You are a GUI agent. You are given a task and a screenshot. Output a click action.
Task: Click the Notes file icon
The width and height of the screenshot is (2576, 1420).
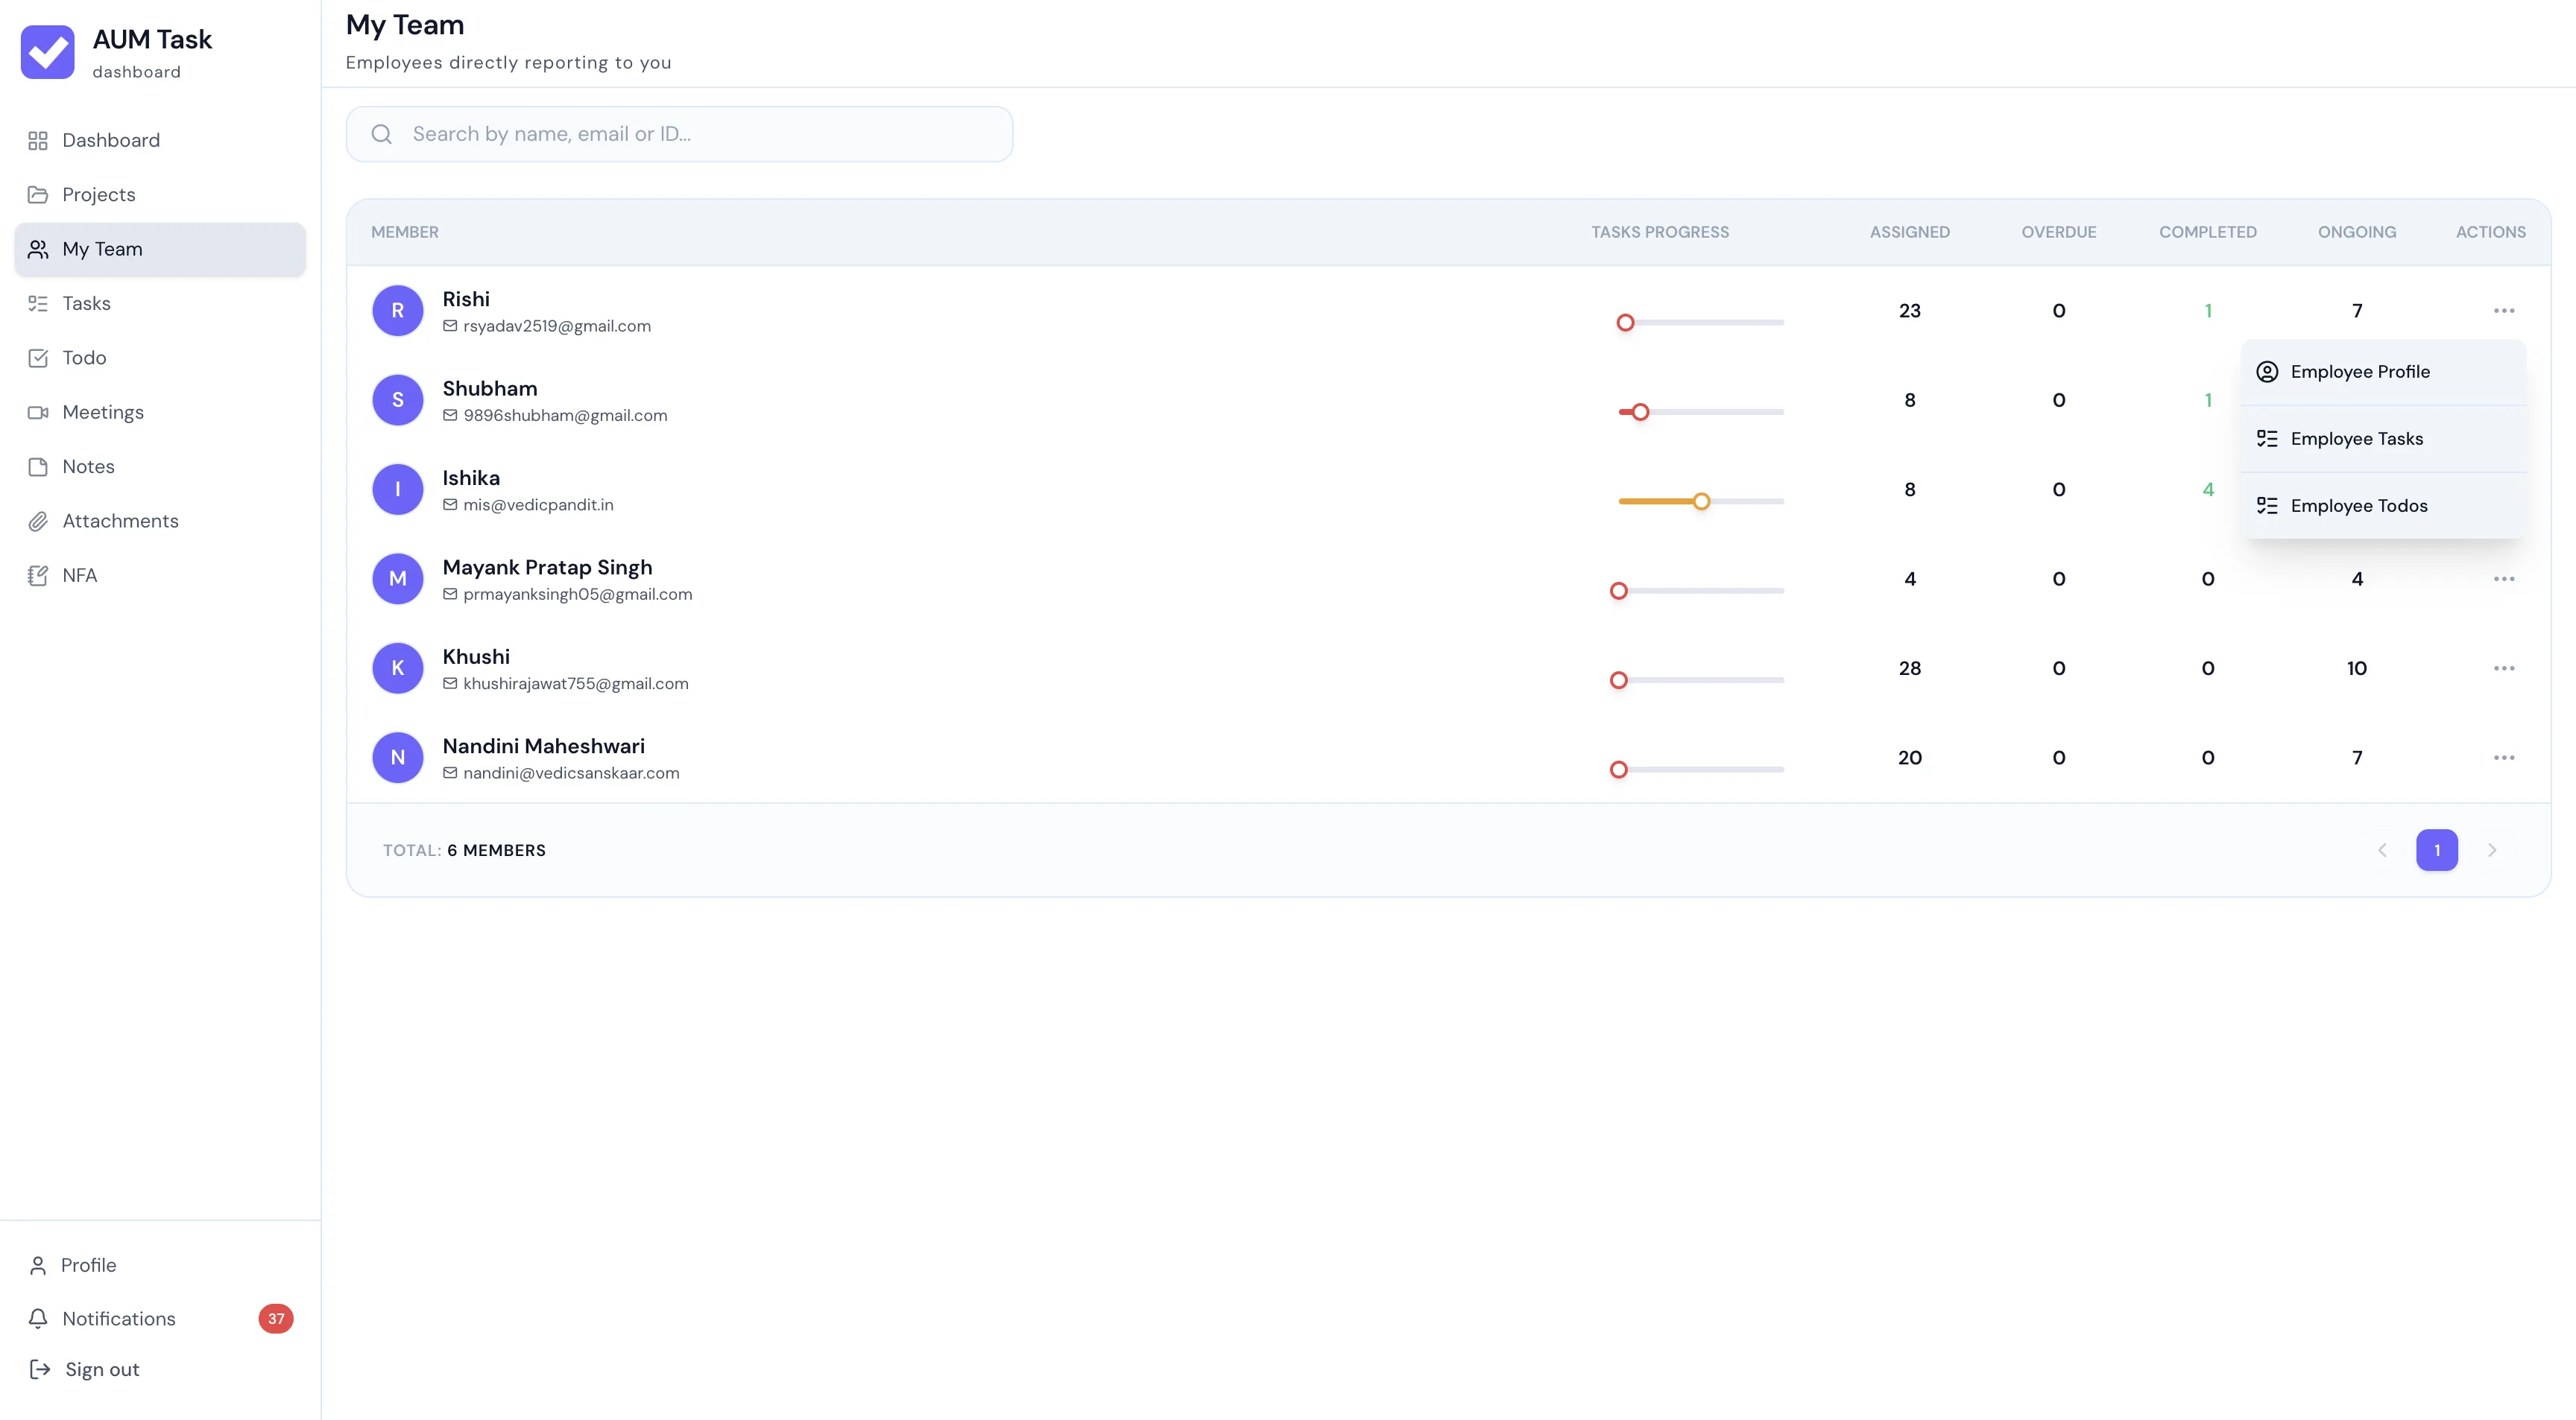[38, 466]
